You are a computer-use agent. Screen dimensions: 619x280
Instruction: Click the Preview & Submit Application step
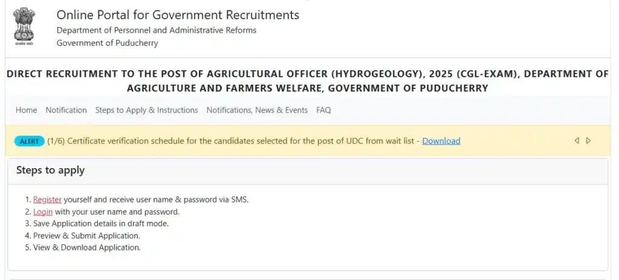tap(86, 236)
